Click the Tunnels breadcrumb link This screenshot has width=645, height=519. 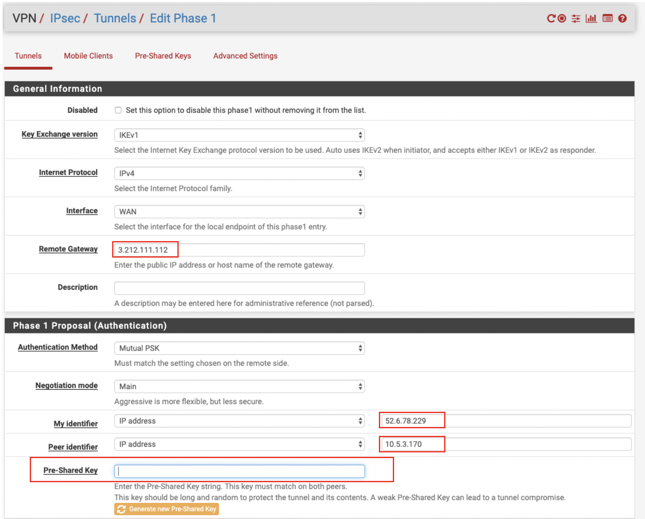coord(115,18)
